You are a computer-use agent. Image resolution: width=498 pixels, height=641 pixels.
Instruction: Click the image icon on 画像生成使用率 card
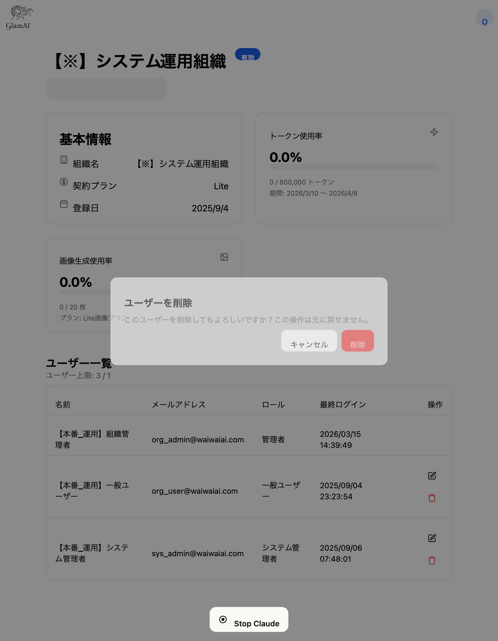coord(224,258)
